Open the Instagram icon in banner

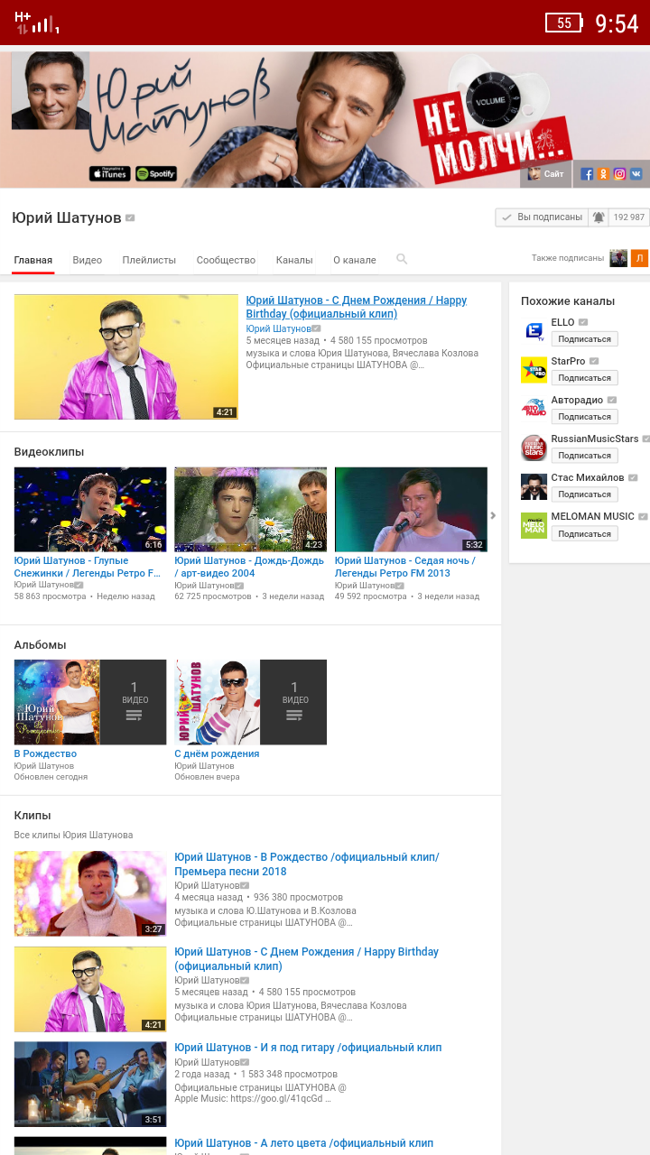[x=619, y=174]
